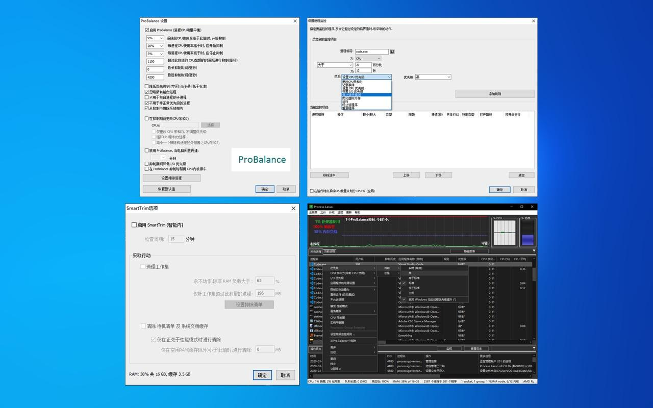Toggle the 启用 ProBalance checkbox

(x=147, y=30)
